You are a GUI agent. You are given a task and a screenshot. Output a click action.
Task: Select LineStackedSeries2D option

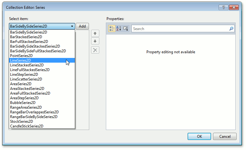coord(42,65)
